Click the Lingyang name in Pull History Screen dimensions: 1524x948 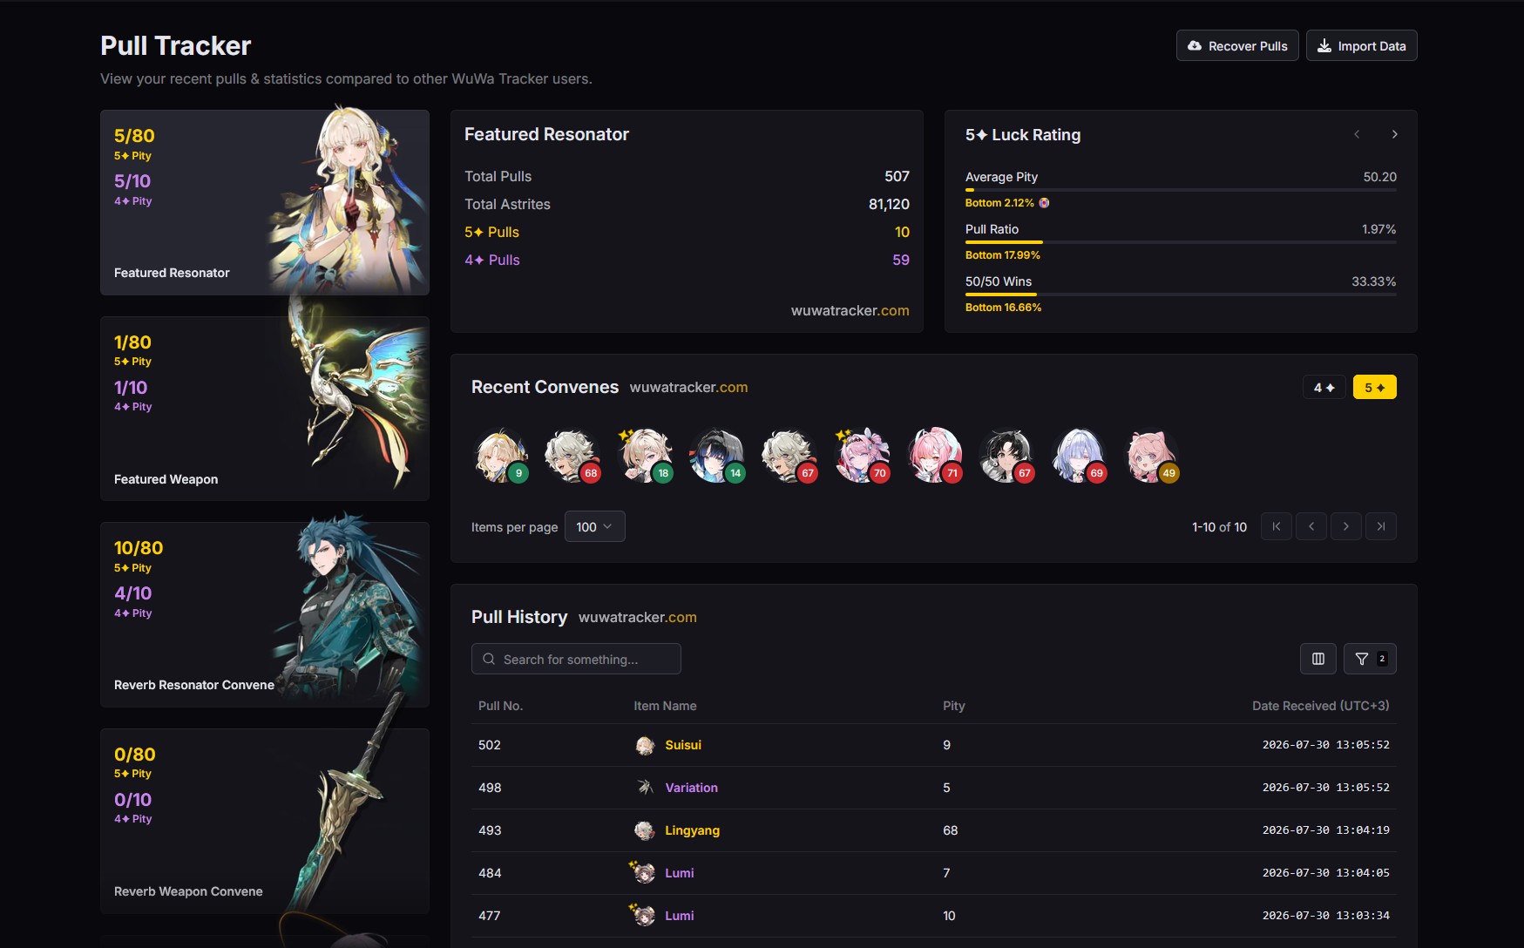pyautogui.click(x=692, y=830)
